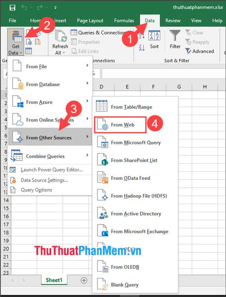This screenshot has height=297, width=226.
Task: Expand the From Azure submenu
Action: click(x=50, y=102)
